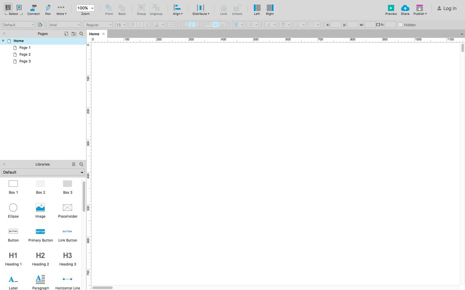Open the Publish dropdown
This screenshot has width=465, height=290.
tap(420, 10)
